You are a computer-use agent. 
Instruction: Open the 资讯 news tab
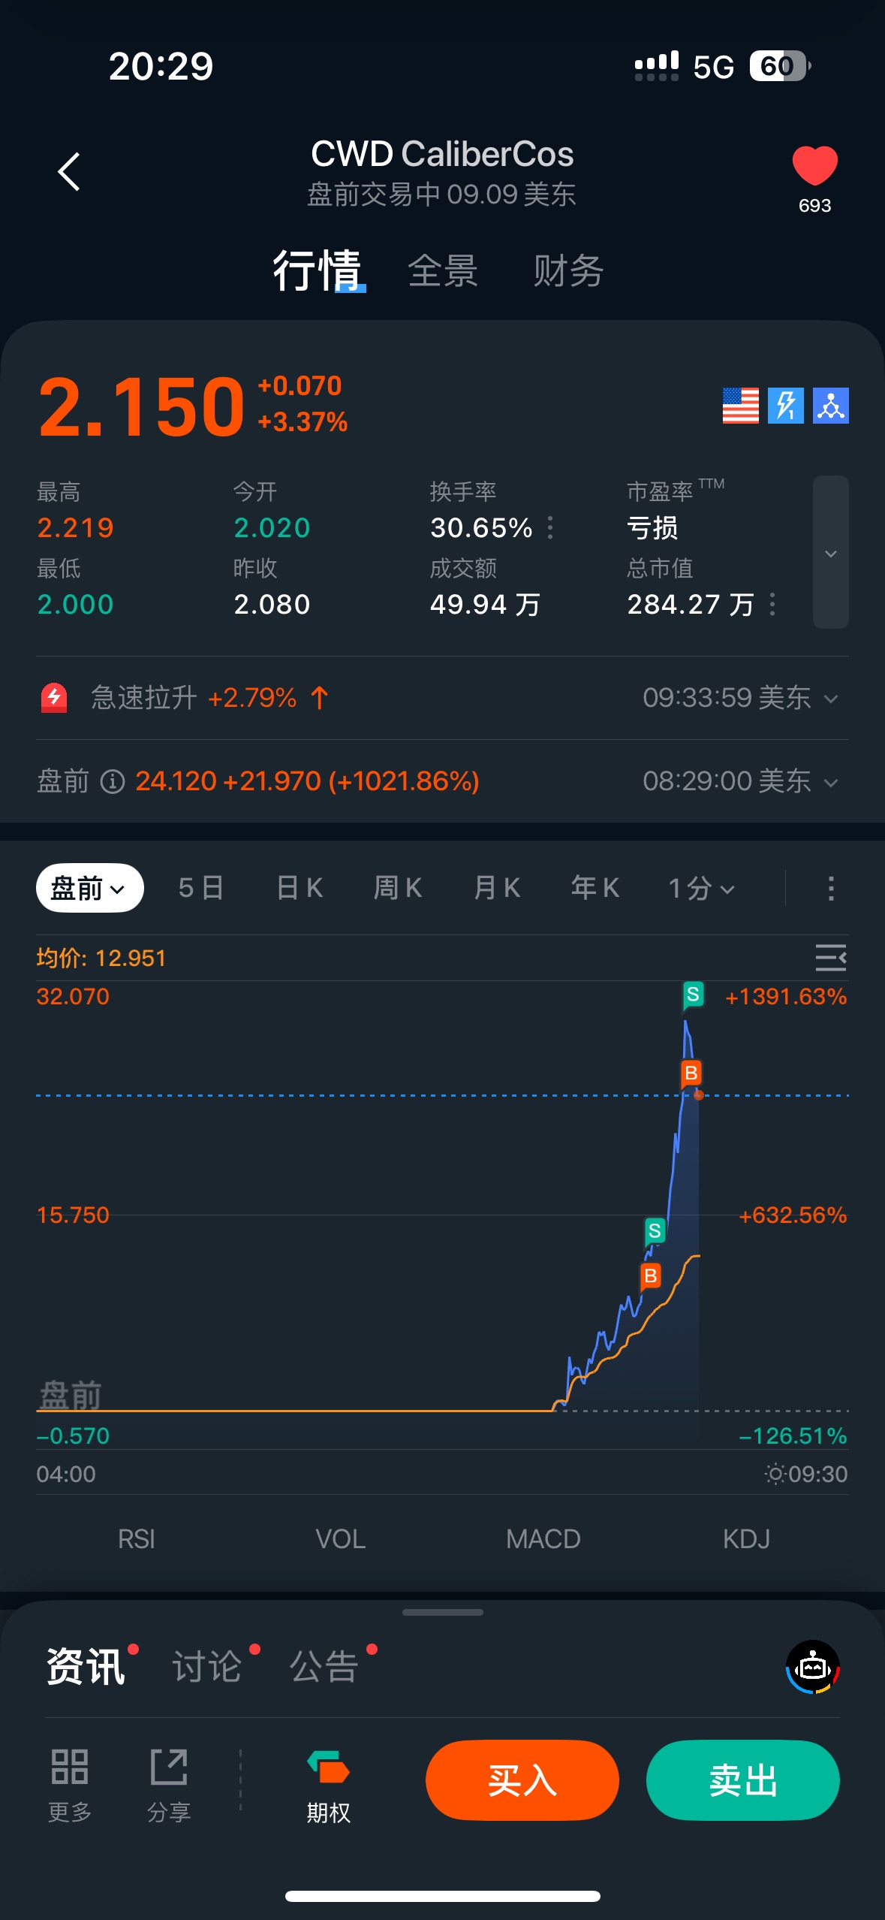pos(86,1668)
